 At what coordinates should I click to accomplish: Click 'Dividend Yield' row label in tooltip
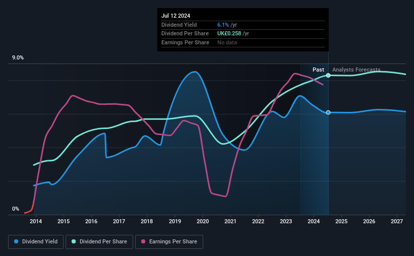pyautogui.click(x=179, y=25)
